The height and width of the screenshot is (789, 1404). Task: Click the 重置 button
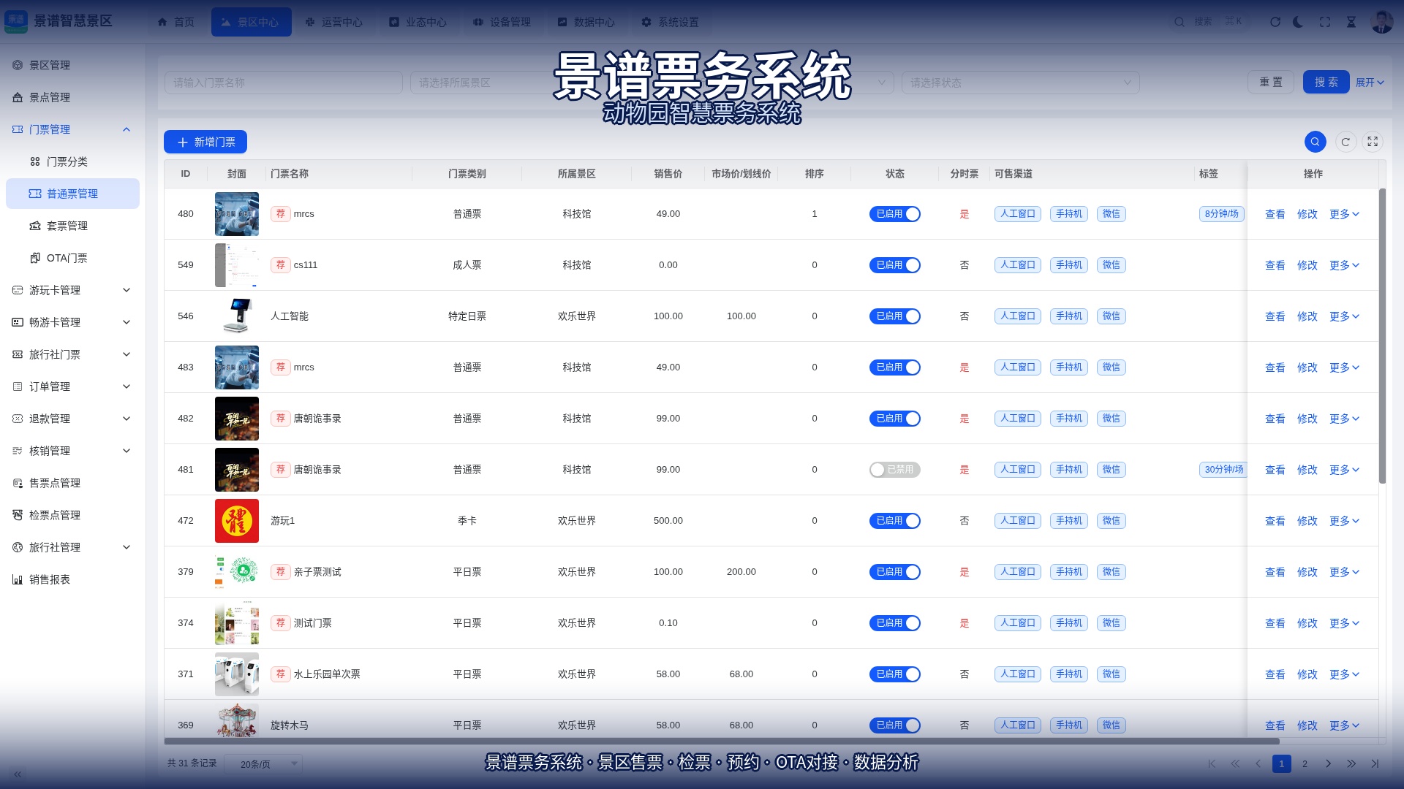point(1271,82)
